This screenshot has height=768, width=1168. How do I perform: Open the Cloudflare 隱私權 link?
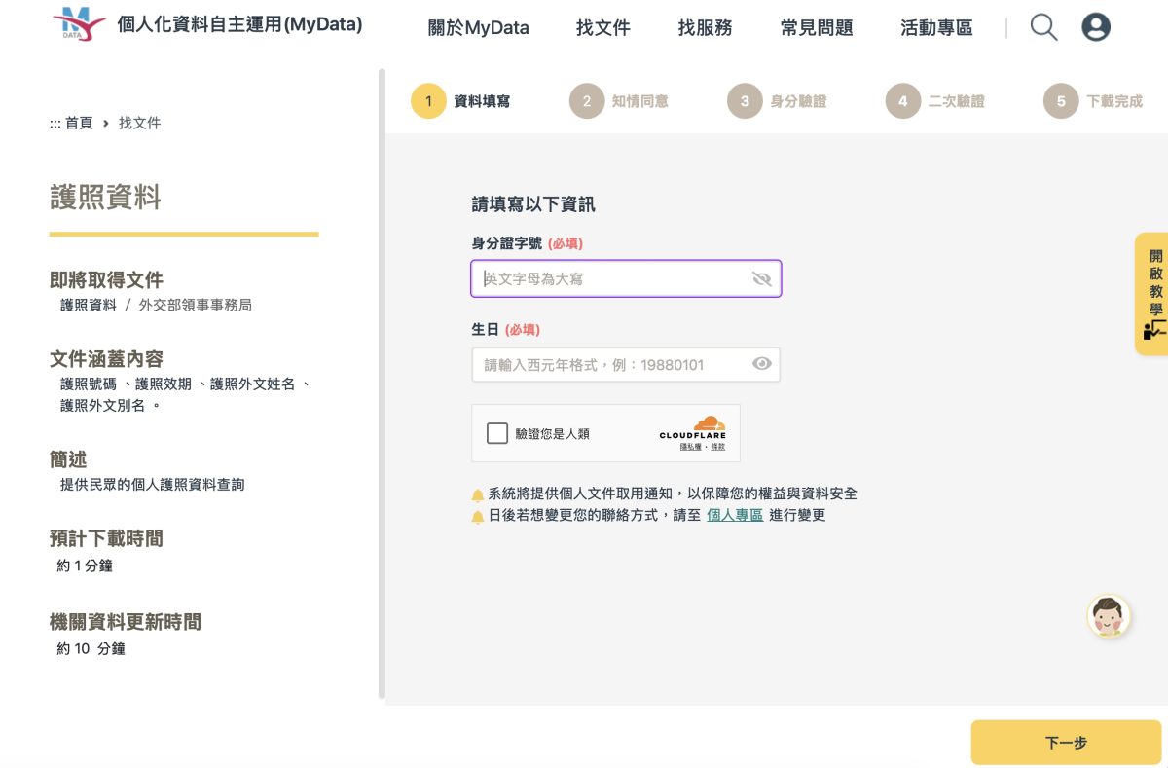[690, 447]
